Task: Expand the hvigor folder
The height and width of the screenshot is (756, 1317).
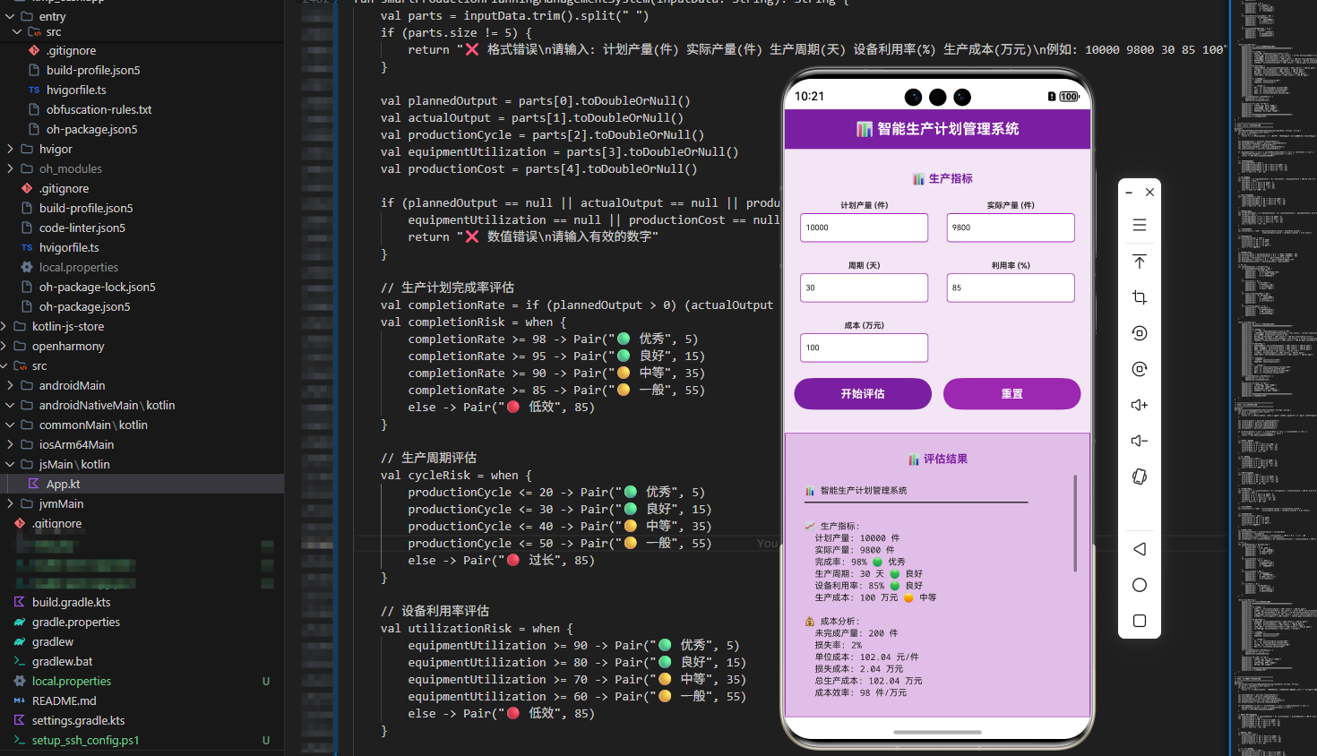Action: (10, 149)
